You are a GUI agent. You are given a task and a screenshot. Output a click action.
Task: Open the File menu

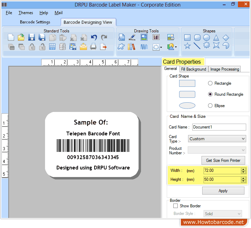(9, 13)
